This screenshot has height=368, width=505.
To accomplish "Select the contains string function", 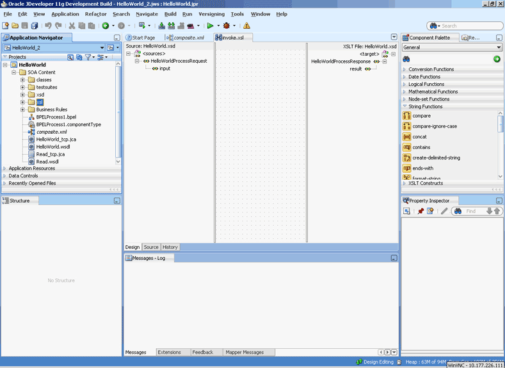I will click(x=417, y=147).
